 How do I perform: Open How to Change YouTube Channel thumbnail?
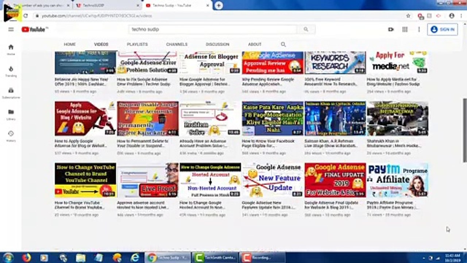click(85, 180)
